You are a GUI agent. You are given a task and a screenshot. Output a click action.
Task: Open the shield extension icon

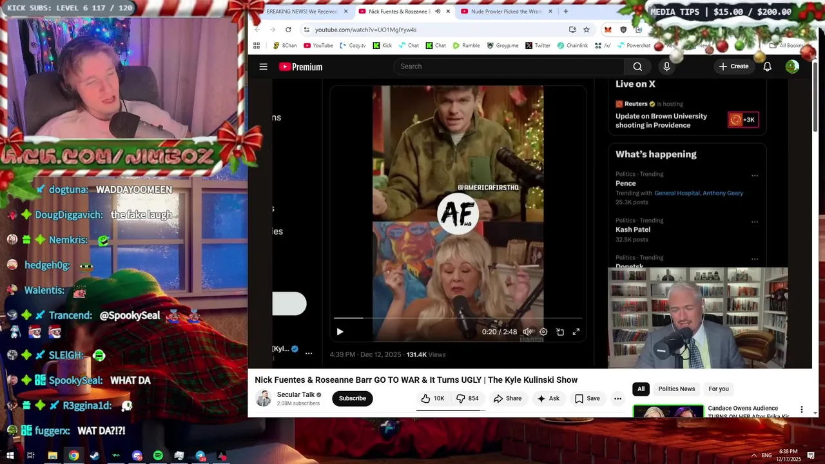(623, 30)
